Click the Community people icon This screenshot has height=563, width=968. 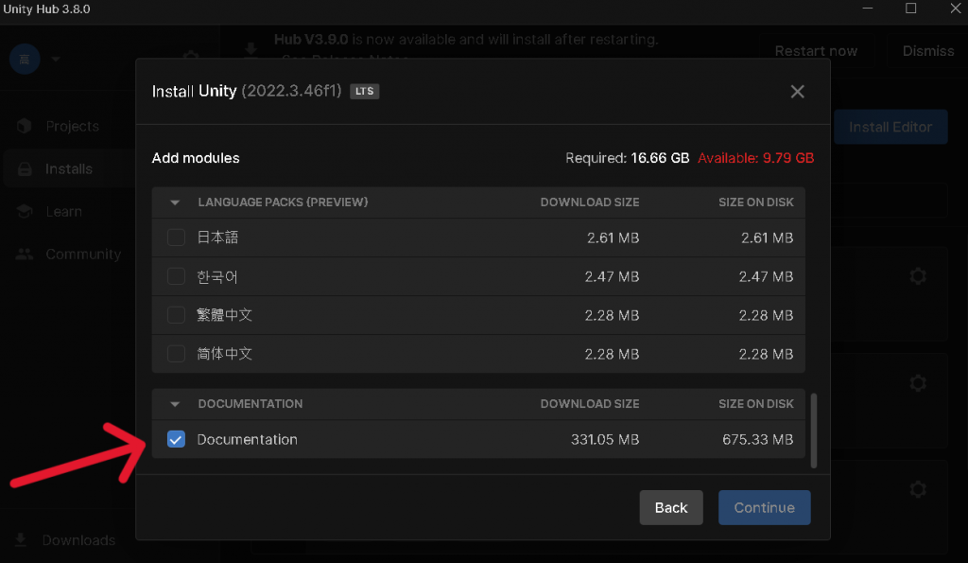click(25, 254)
